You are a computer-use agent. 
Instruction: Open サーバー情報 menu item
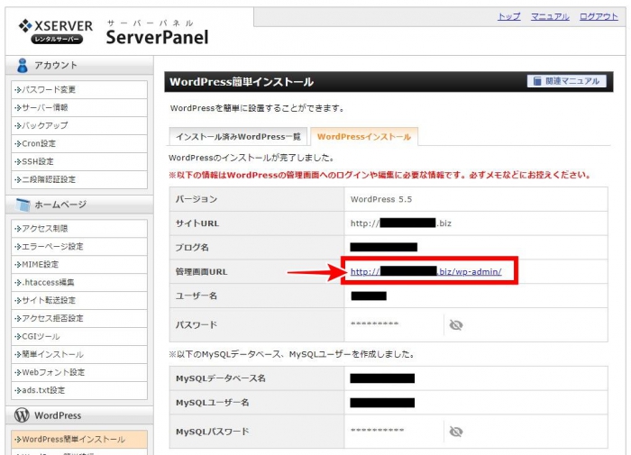pos(79,107)
